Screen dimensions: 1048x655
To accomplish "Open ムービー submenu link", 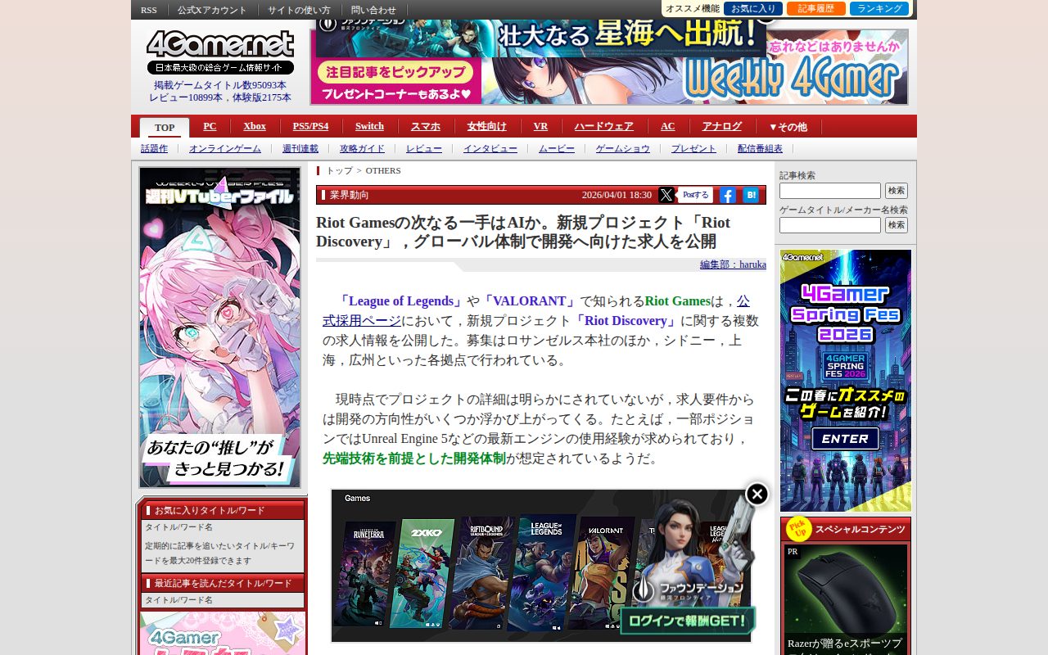I will click(x=557, y=148).
